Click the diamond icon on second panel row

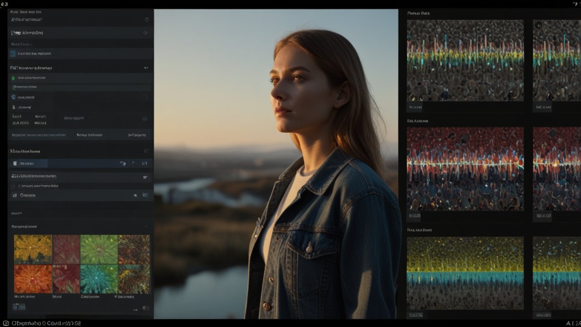click(145, 33)
